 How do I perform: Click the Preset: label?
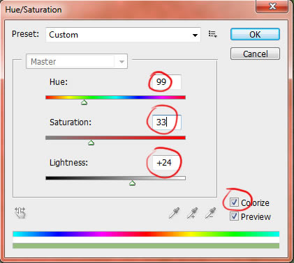click(x=25, y=34)
